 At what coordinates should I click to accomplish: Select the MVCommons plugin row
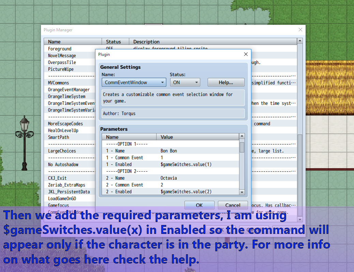coord(70,83)
